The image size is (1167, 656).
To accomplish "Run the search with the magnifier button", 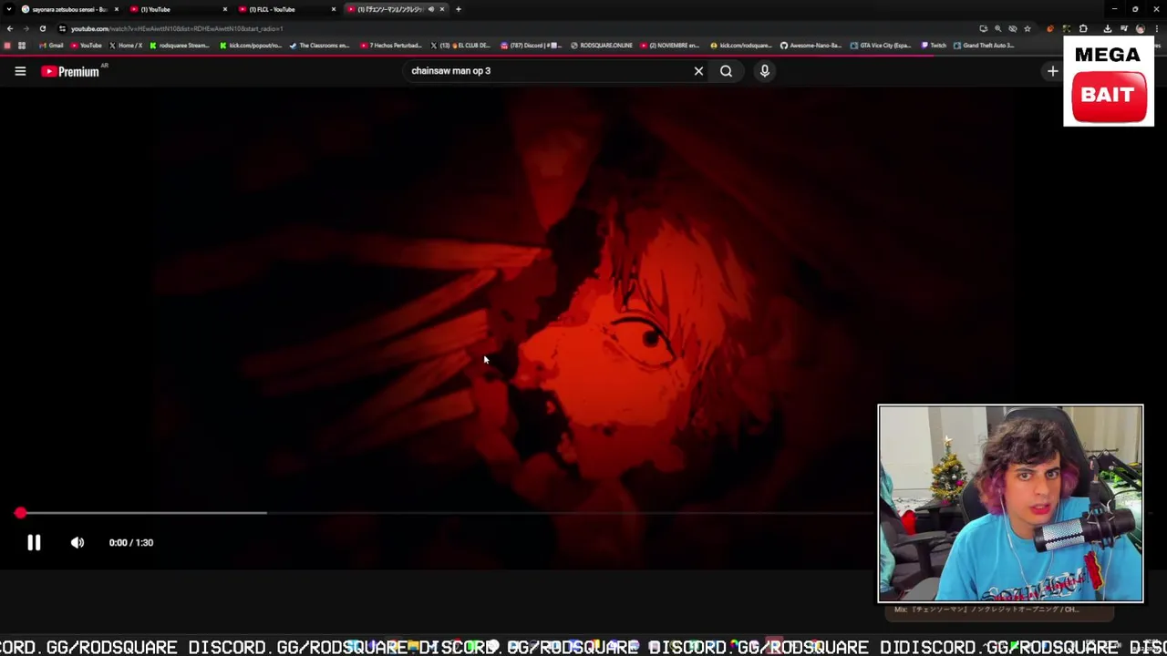I will pos(726,71).
